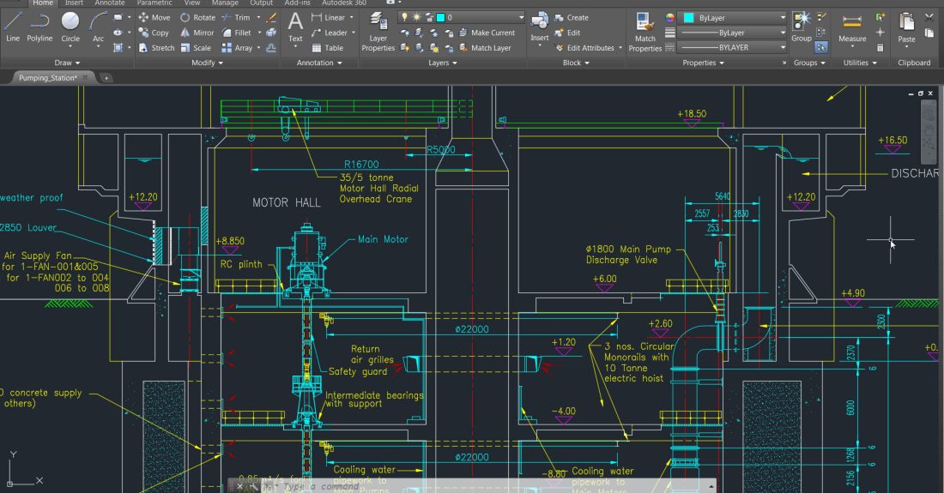944x493 pixels.
Task: Click the Quick Calculator icon in Utilities
Action: (x=880, y=47)
